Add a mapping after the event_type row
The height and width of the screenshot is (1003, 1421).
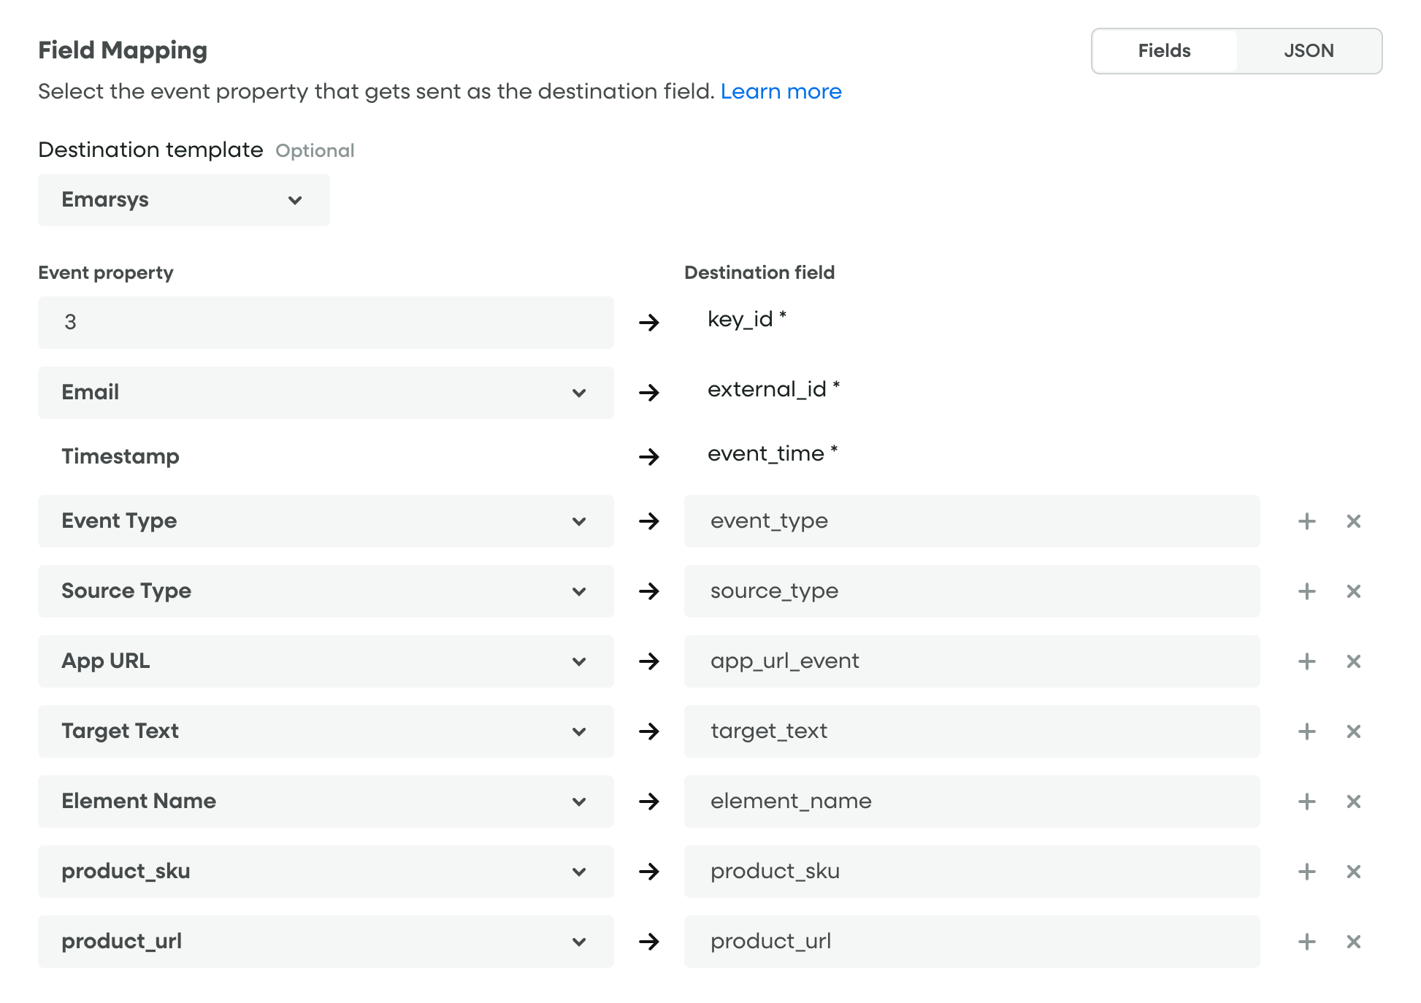[1306, 521]
